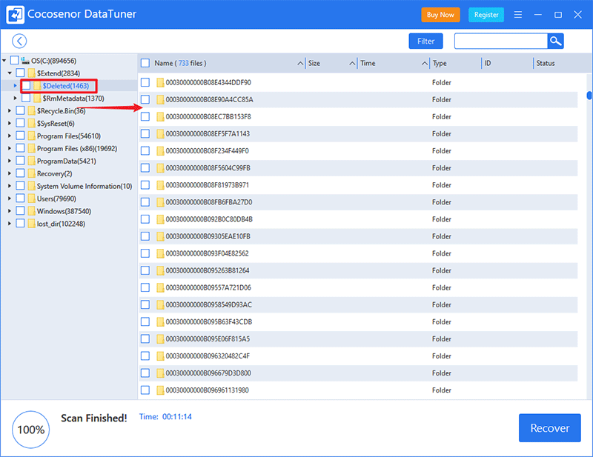The height and width of the screenshot is (457, 593).
Task: Click folder icon of 0003000000B096961131980
Action: click(160, 390)
